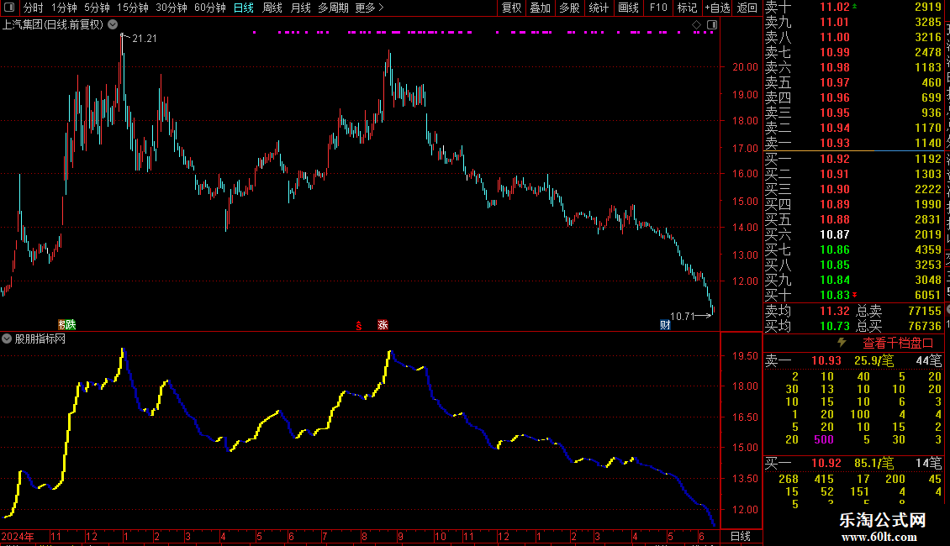The height and width of the screenshot is (546, 950).
Task: Click the red dollar sign marker
Action: pos(359,326)
